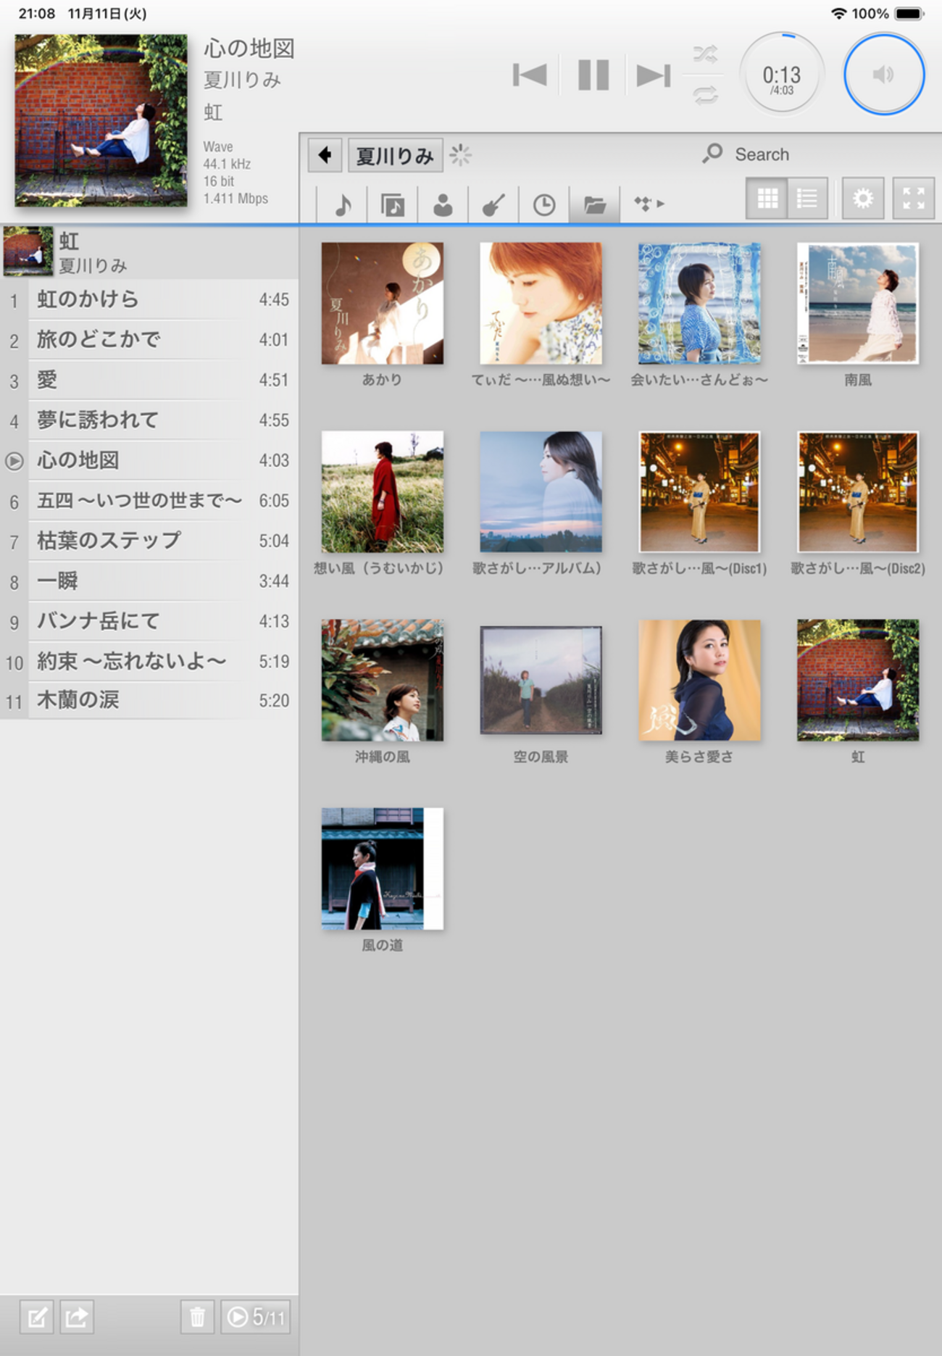Browse by genre guitar tab
942x1356 pixels.
pyautogui.click(x=493, y=204)
